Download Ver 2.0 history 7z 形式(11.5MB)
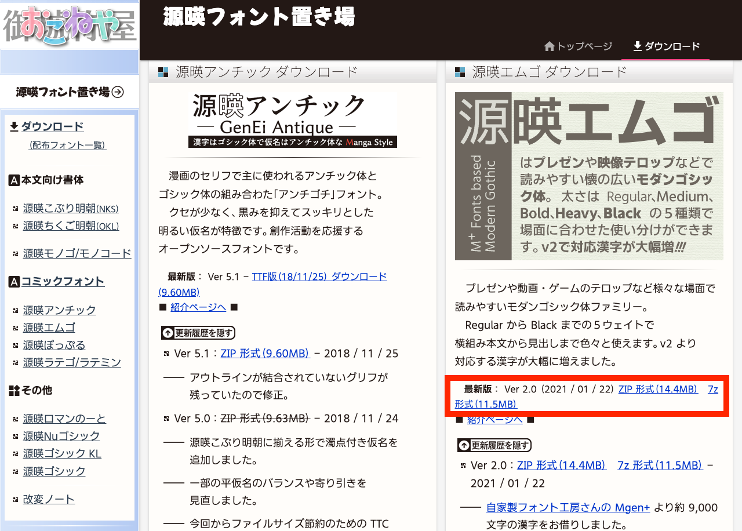 click(x=660, y=465)
